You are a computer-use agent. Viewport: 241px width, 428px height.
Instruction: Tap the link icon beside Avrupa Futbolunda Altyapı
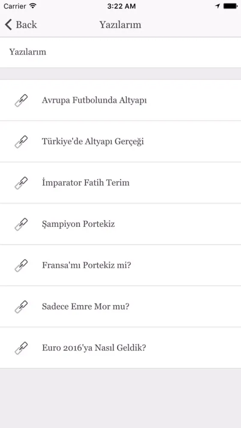(x=21, y=101)
